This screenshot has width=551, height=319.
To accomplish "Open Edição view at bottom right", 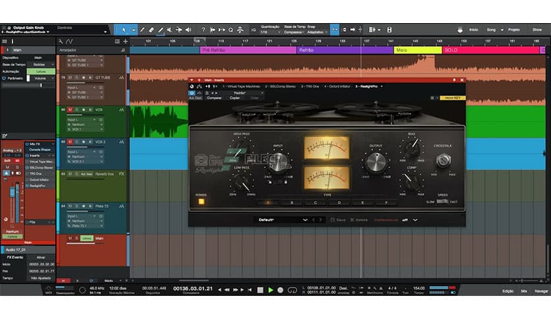I will pos(507,291).
